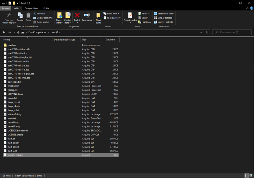Sort files by Tamanho column header
This screenshot has width=254, height=178.
pos(110,39)
